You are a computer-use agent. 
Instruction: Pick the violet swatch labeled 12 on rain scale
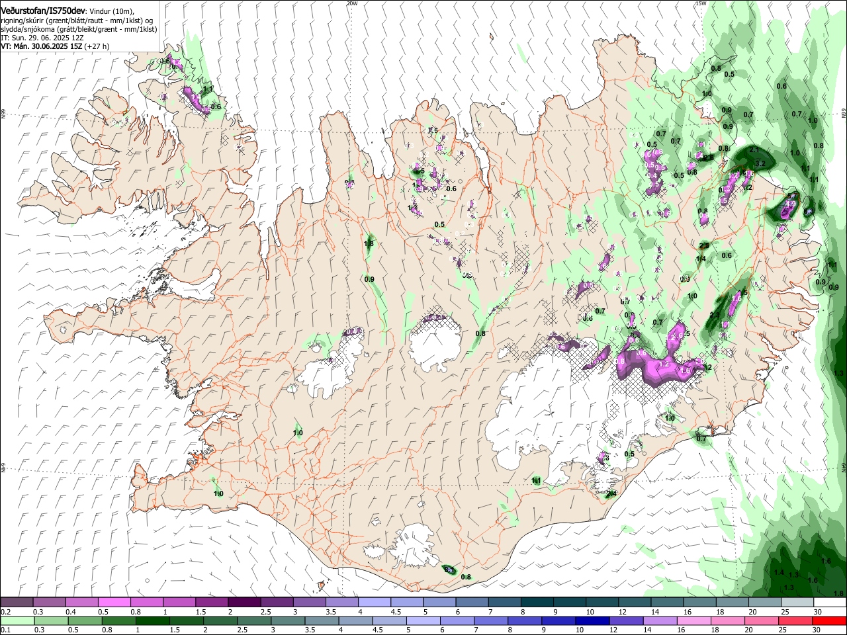click(x=625, y=621)
